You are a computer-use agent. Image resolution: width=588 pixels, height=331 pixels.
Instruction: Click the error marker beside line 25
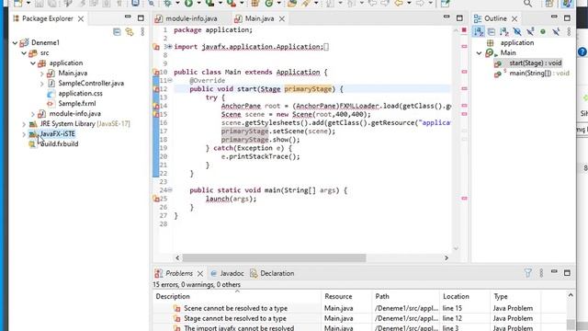156,199
